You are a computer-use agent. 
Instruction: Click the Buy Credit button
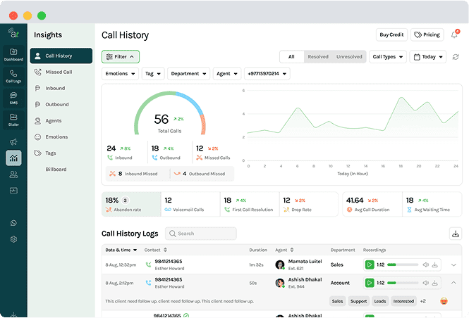point(391,34)
